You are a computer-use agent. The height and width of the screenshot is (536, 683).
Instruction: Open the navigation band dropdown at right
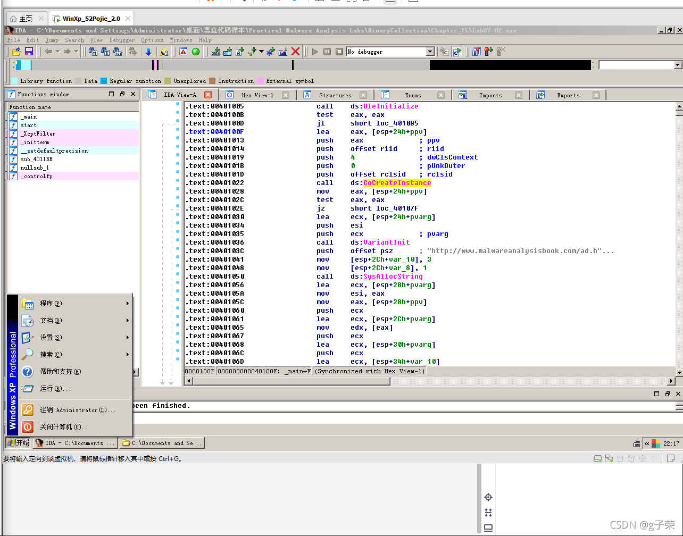tap(678, 65)
